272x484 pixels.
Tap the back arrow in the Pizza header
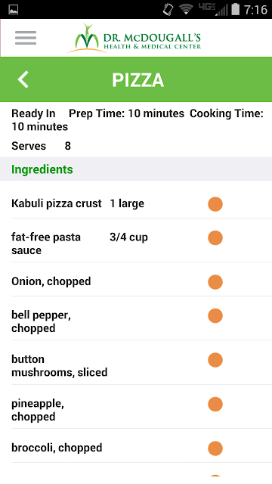23,79
